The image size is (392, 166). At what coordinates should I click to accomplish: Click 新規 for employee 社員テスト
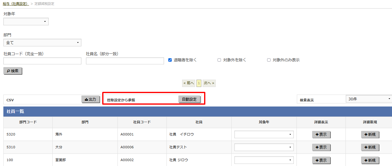coord(370,147)
